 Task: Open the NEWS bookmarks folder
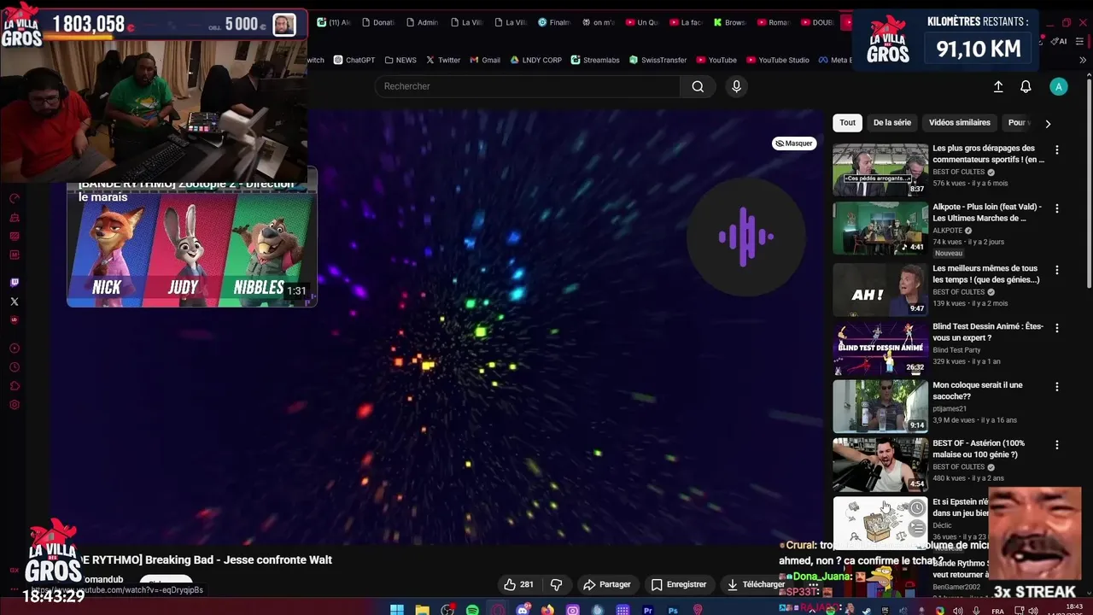pos(400,60)
